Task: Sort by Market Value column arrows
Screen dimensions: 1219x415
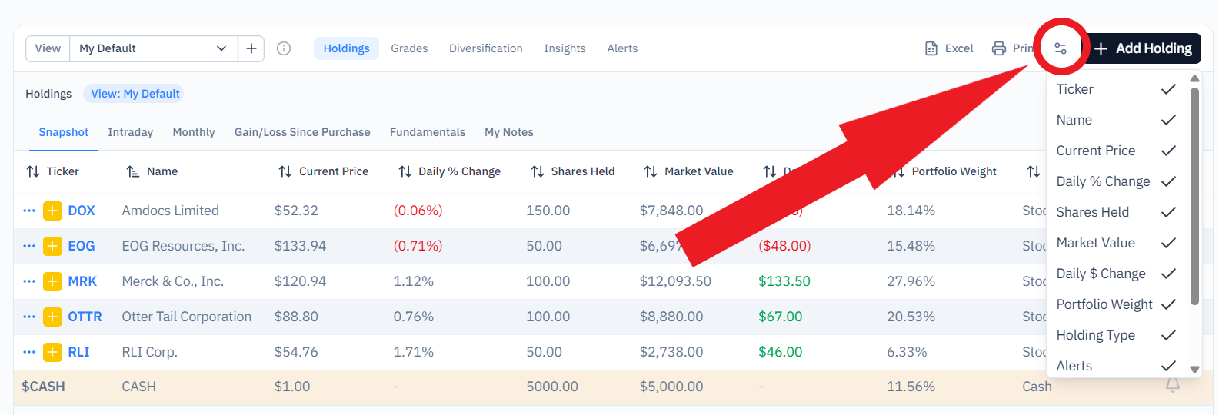Action: (x=651, y=171)
